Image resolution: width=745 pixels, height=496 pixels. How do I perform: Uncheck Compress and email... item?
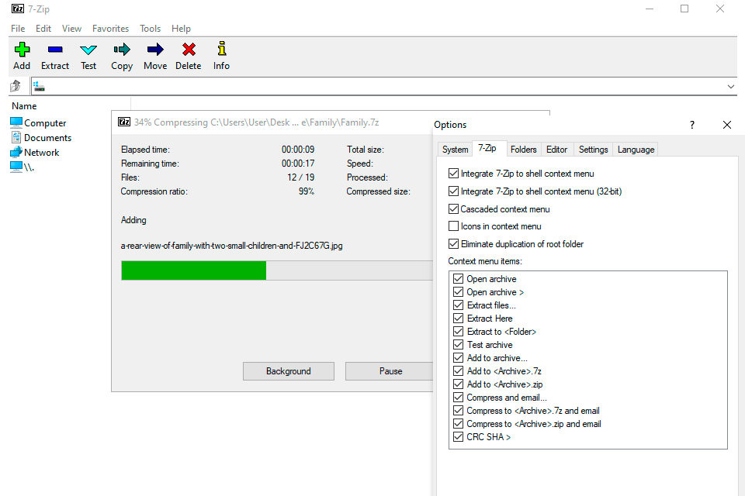point(458,398)
